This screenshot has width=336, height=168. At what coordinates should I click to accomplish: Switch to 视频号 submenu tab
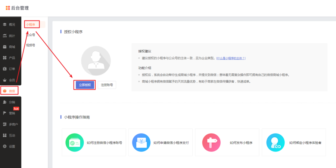pos(31,45)
